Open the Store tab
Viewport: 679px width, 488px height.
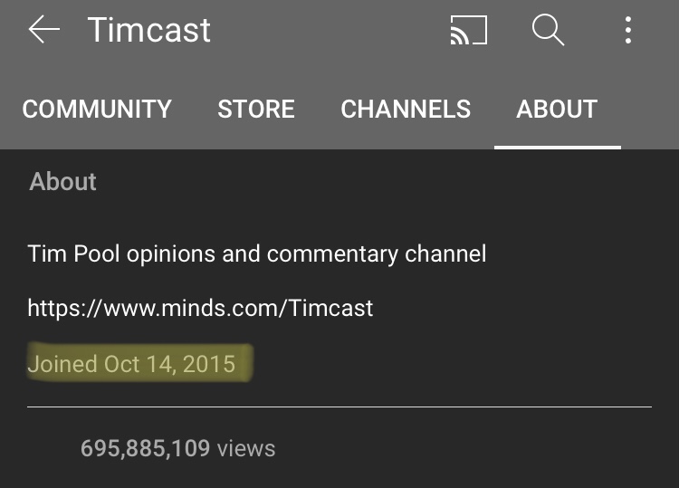256,109
